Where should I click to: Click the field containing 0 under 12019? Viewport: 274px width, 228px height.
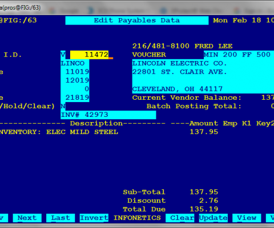[x=75, y=89]
